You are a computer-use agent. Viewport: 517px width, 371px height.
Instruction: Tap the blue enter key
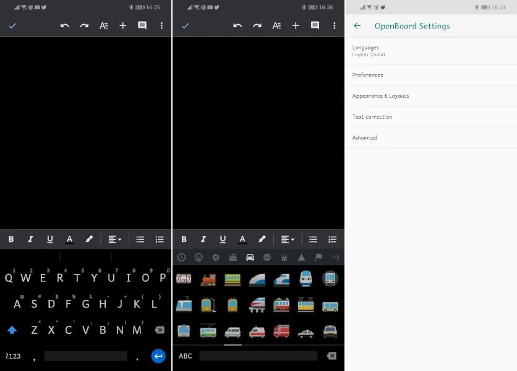pyautogui.click(x=158, y=356)
